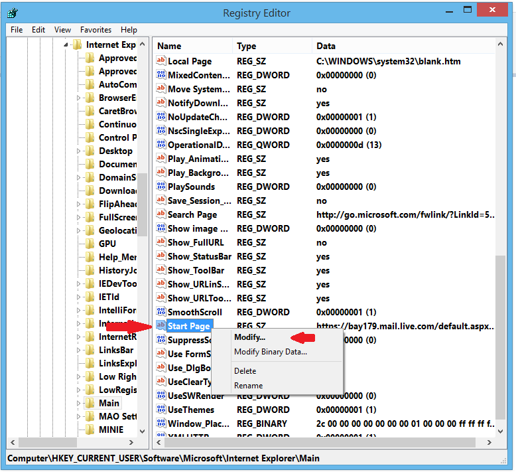This screenshot has width=516, height=472.
Task: Click the Show image ... value name
Action: pyautogui.click(x=198, y=228)
